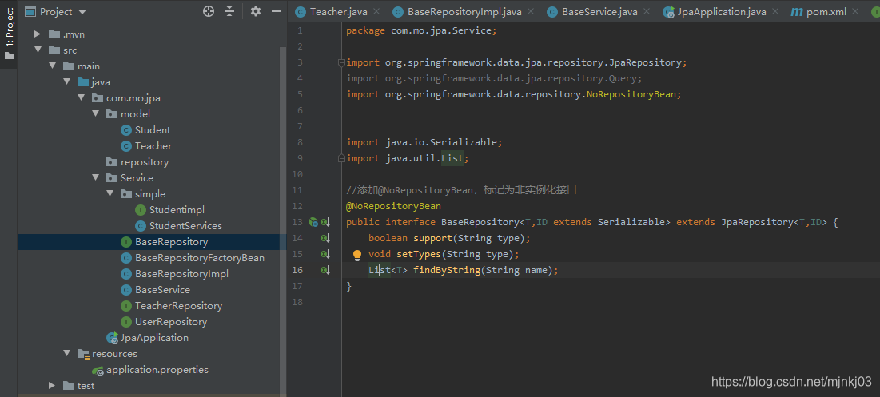This screenshot has width=880, height=397.
Task: Click the implemented-method gutter icon on line 15
Action: [325, 255]
